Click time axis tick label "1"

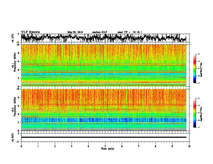(38, 146)
